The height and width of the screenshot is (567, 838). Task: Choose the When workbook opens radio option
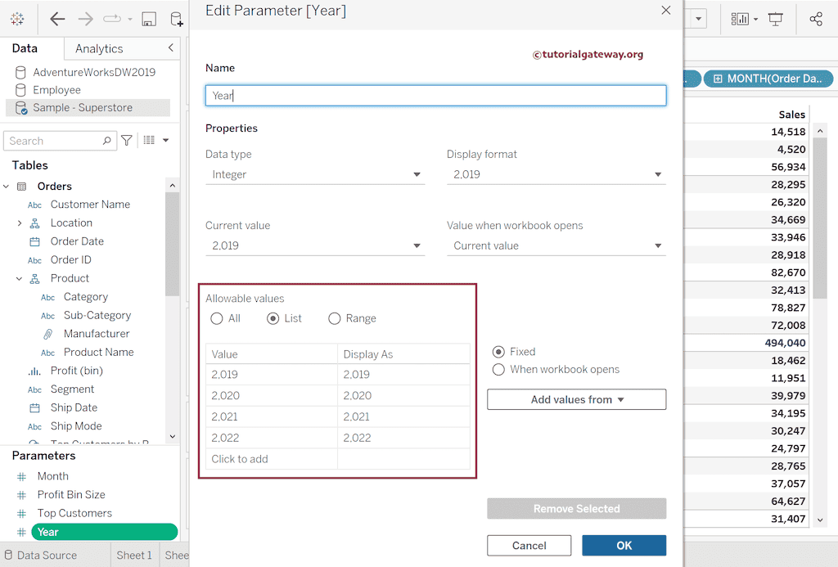point(498,369)
